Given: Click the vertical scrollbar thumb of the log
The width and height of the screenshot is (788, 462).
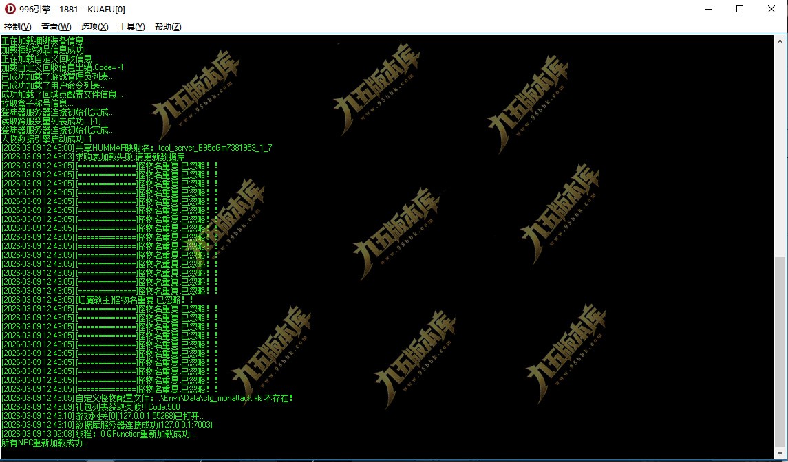Looking at the screenshot, I should click(x=780, y=351).
